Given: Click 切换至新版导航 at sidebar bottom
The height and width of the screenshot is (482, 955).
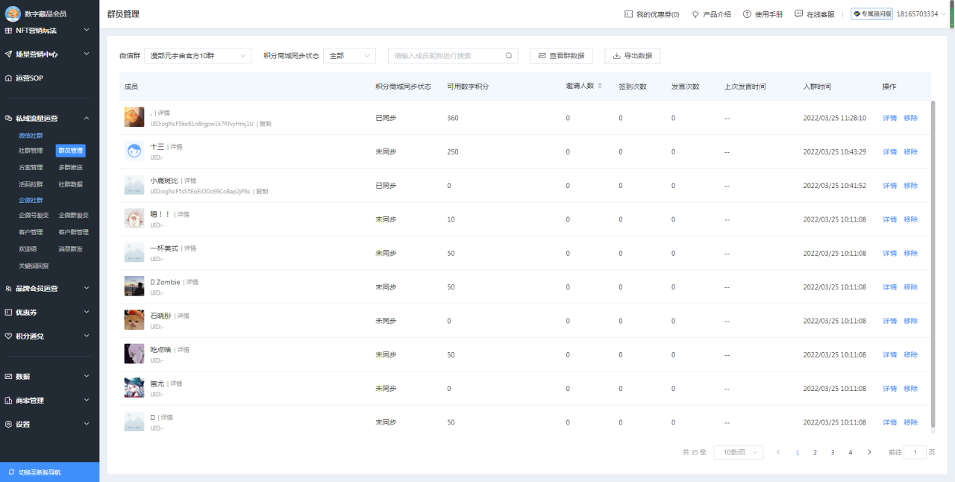Looking at the screenshot, I should (x=49, y=471).
